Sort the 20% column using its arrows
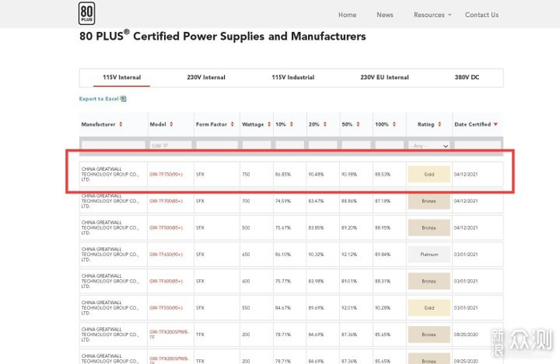Viewport: 560px width, 364px height. click(325, 124)
